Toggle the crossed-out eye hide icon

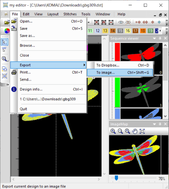pyautogui.click(x=128, y=22)
